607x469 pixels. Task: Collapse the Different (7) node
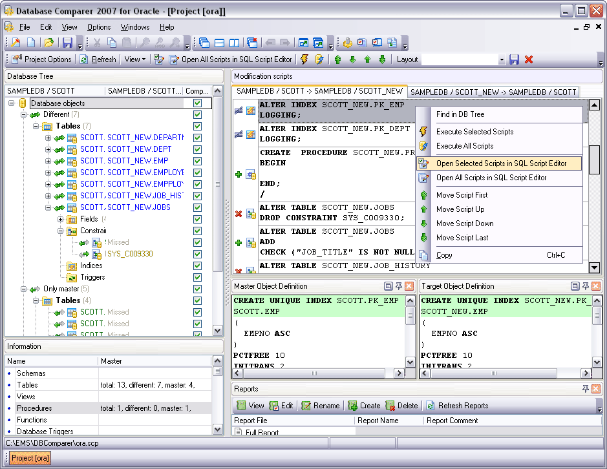coord(24,114)
